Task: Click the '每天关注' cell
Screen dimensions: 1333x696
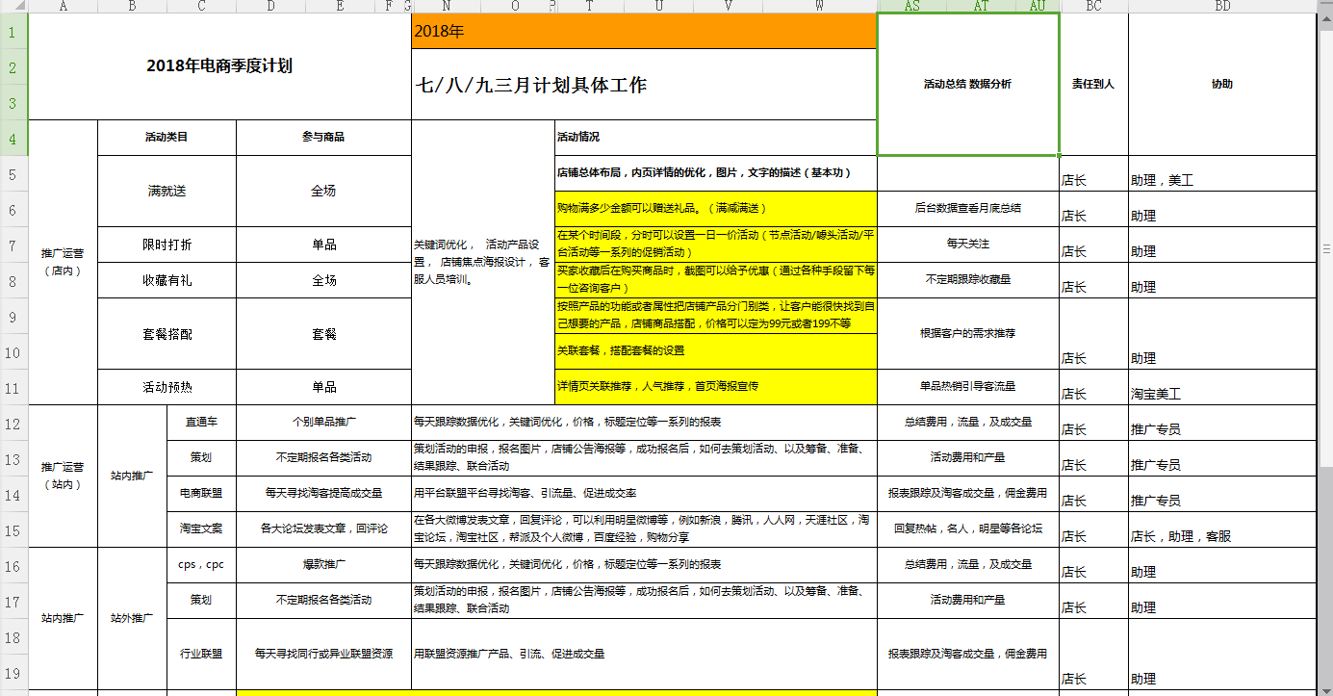Action: [x=967, y=245]
